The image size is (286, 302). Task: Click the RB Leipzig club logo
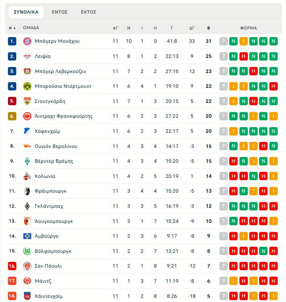(x=27, y=56)
